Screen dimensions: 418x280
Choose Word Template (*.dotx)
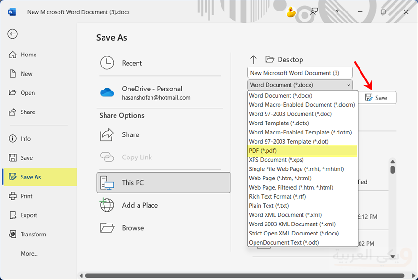302,123
